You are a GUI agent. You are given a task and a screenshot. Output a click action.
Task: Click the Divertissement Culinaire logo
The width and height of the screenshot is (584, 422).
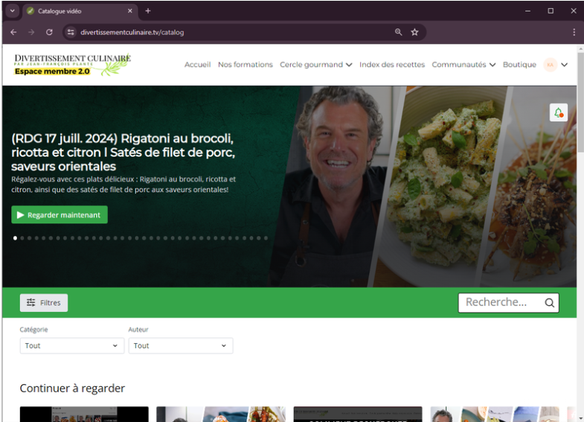(x=73, y=65)
